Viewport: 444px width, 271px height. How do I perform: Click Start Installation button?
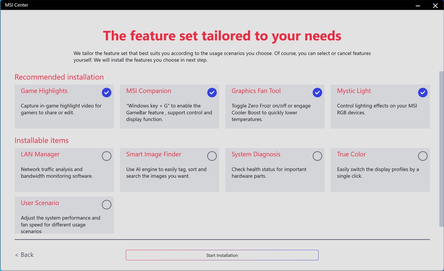222,255
